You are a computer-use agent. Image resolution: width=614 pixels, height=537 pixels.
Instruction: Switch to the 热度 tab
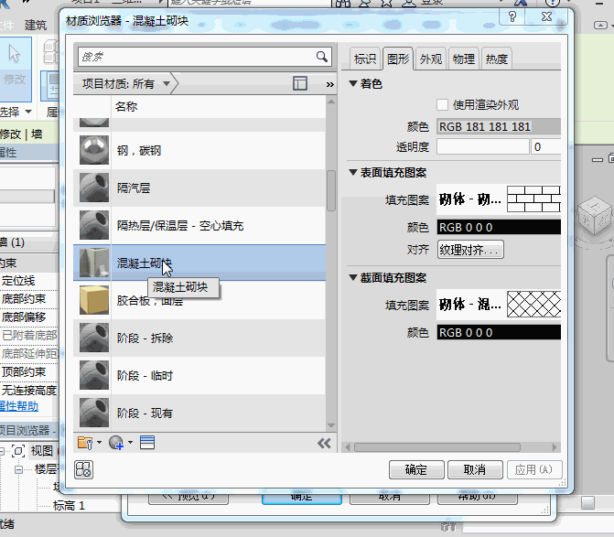[497, 59]
